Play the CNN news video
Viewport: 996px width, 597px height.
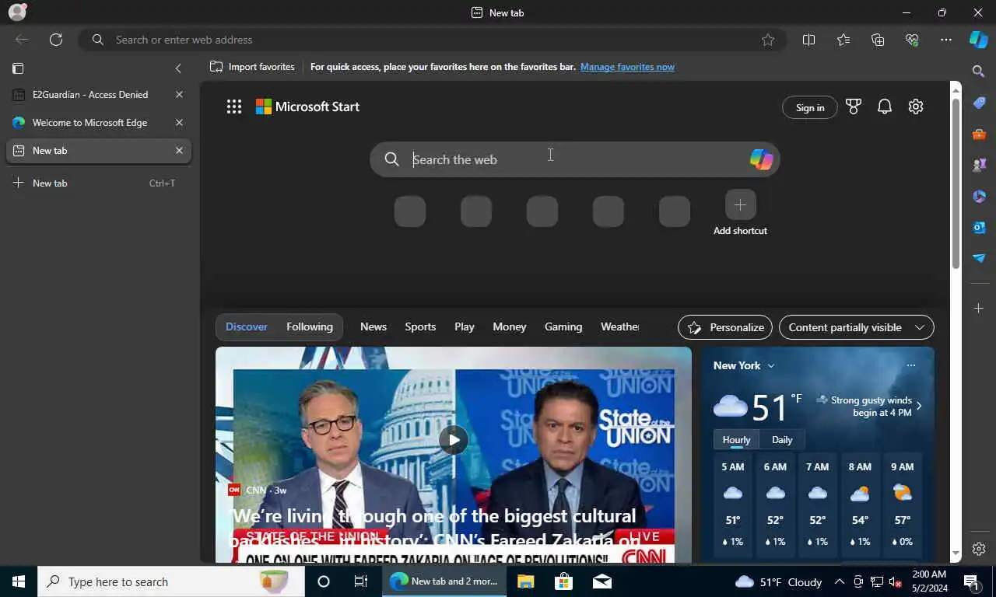[453, 439]
